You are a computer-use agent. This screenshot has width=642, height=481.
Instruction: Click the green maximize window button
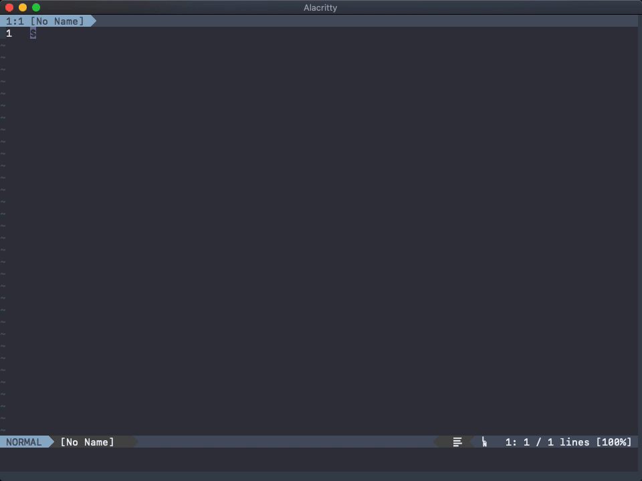click(36, 7)
